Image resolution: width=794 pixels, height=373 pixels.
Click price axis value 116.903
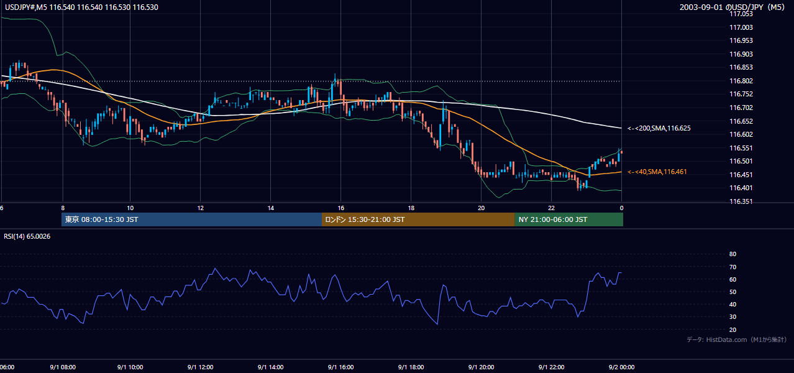pyautogui.click(x=741, y=54)
